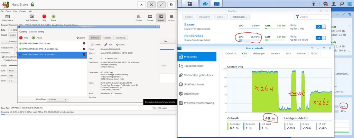Open the output destination folder dropdown
This screenshot has height=138, width=354.
pyautogui.click(x=166, y=108)
